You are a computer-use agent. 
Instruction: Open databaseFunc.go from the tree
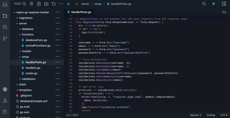click(36, 40)
